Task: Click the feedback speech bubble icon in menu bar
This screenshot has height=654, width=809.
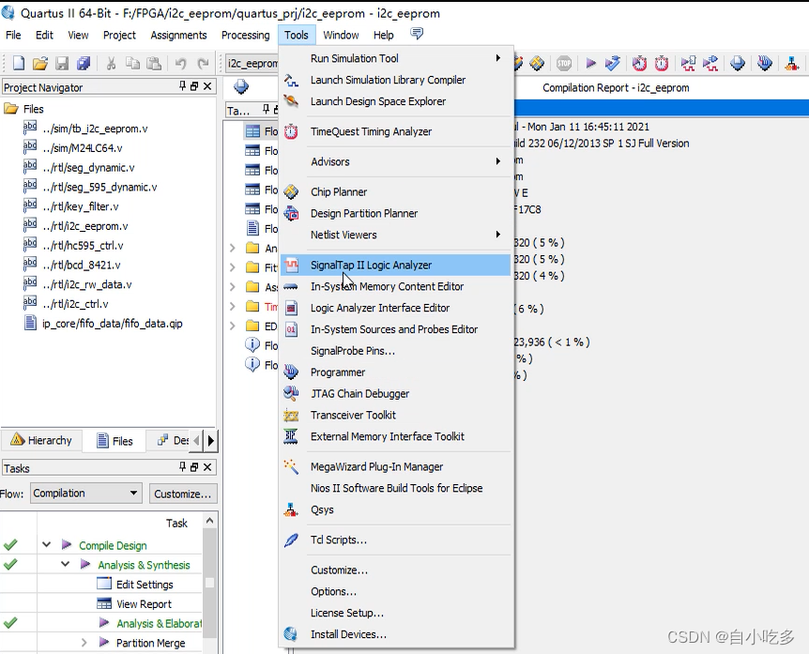Action: (417, 34)
